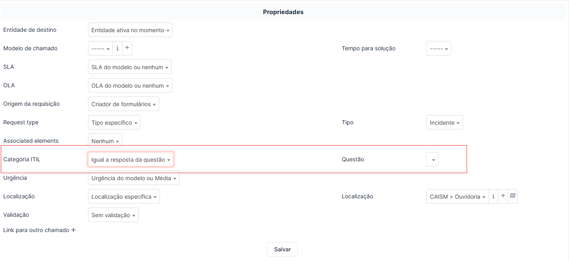
Task: Click info icon beside CAISM > Ouvidoria
Action: coord(493,196)
